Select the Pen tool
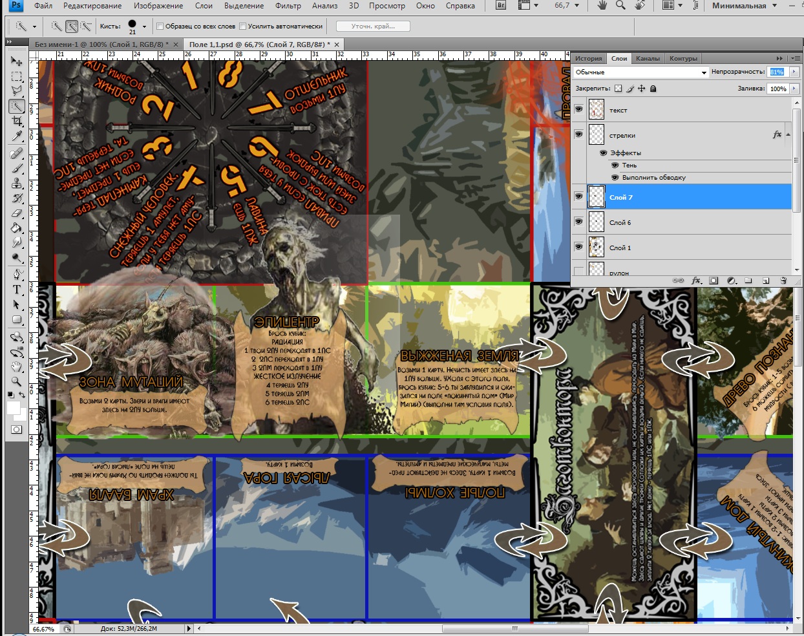 click(x=17, y=275)
